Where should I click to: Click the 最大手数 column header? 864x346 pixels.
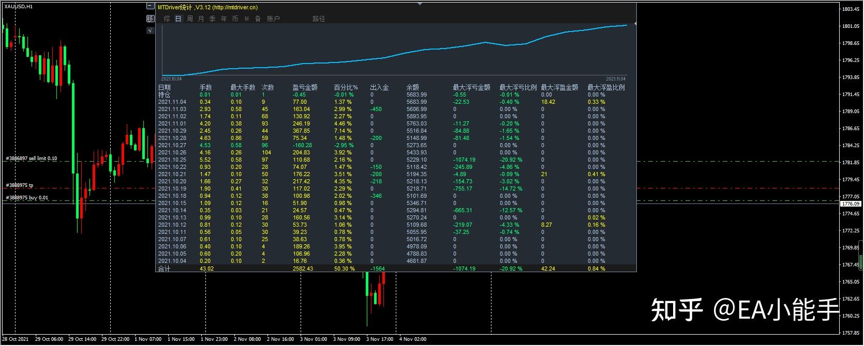(243, 87)
